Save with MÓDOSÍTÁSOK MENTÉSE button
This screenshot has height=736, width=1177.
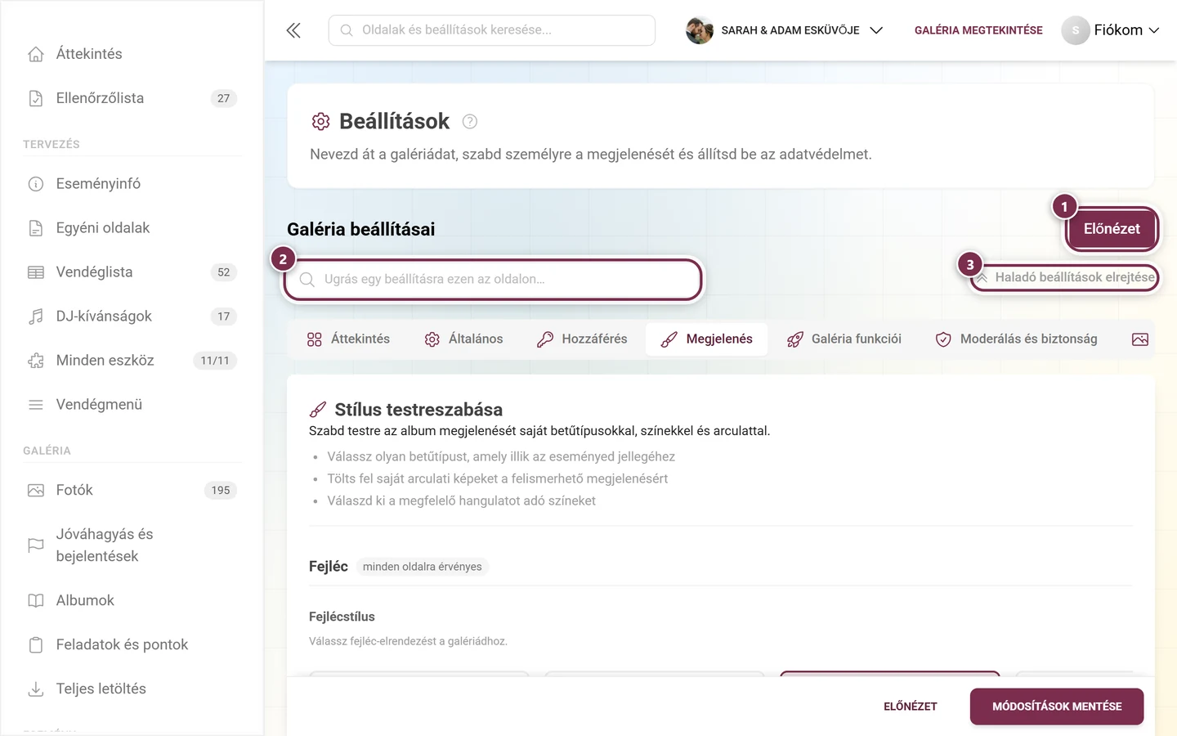(1057, 707)
